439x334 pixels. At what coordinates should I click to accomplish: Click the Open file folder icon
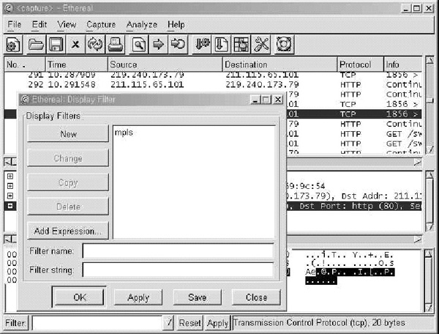36,45
